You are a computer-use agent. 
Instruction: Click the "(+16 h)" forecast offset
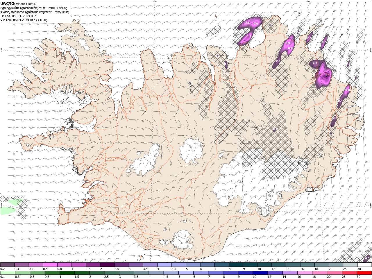click(42, 20)
